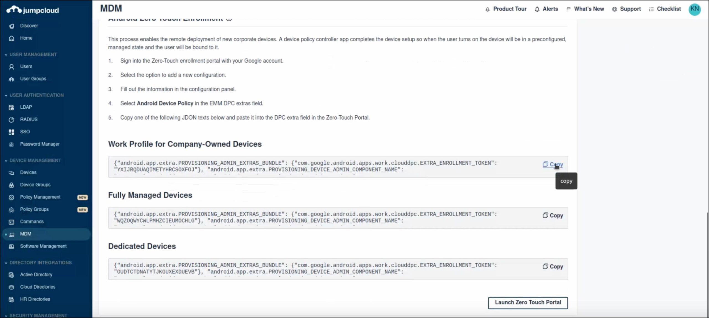Open Alerts bell icon in header
This screenshot has width=709, height=318.
(537, 9)
